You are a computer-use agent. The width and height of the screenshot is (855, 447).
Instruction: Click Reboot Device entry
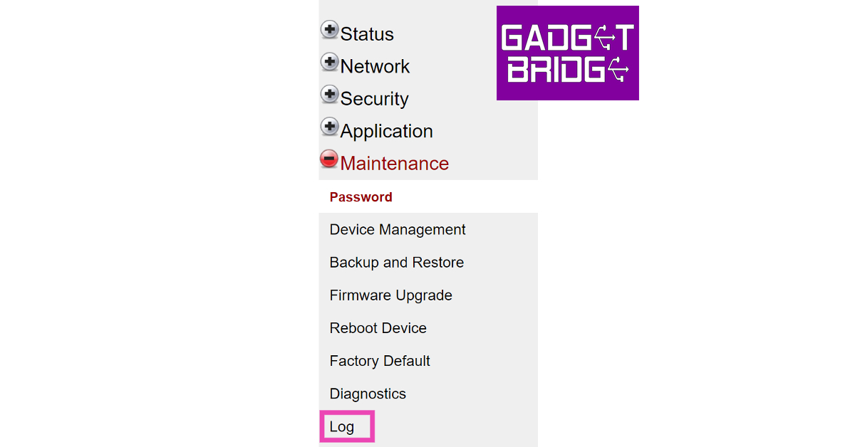[x=378, y=328]
